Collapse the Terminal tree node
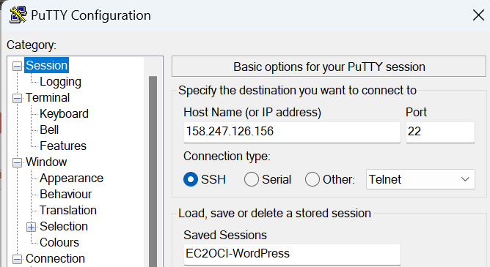The width and height of the screenshot is (490, 267). click(x=17, y=98)
